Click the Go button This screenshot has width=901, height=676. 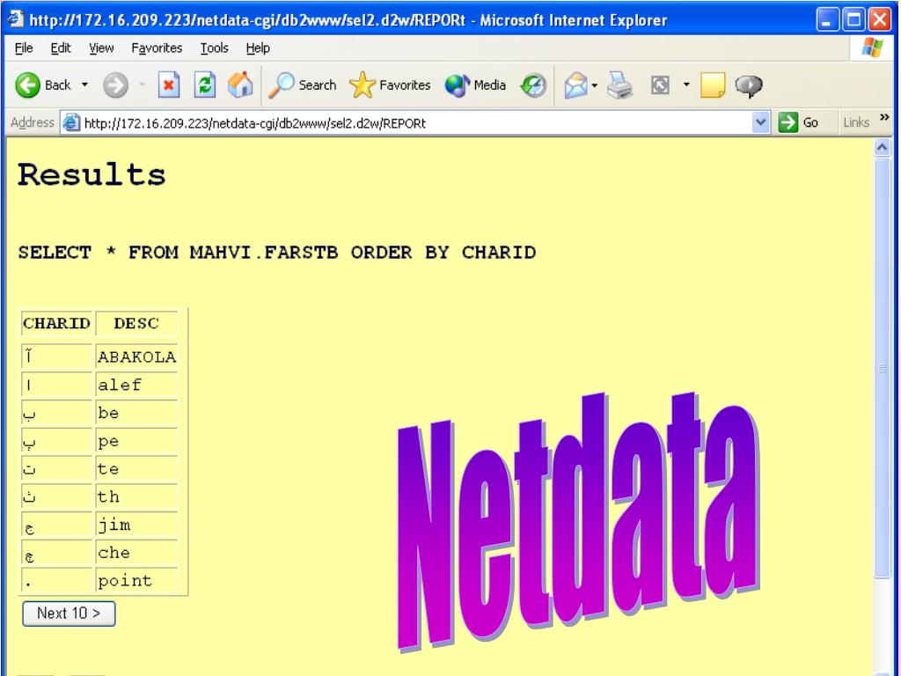point(799,122)
